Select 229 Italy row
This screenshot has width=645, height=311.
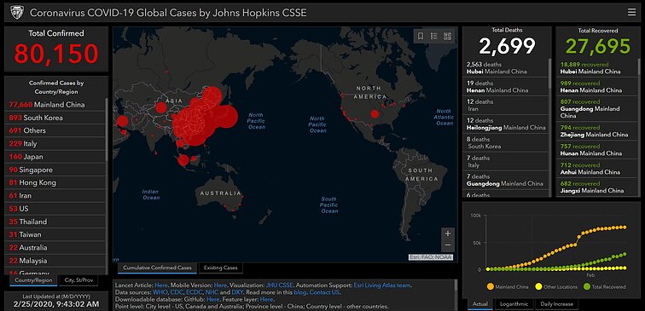[55, 143]
